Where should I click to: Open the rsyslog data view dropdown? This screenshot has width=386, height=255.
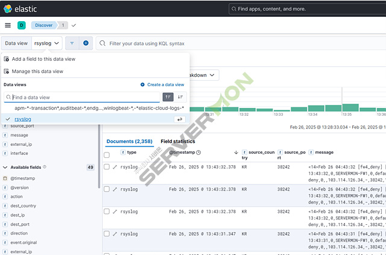click(47, 43)
